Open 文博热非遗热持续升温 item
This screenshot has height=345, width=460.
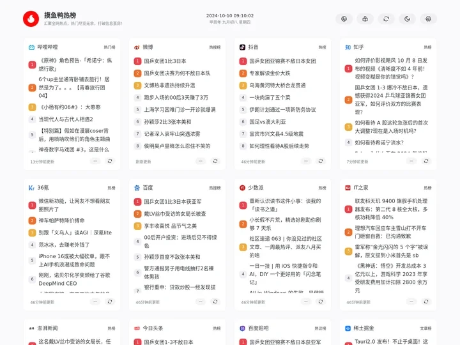click(169, 86)
